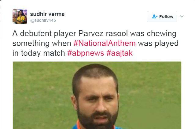Expand the tweet options chevron menu

point(182,16)
